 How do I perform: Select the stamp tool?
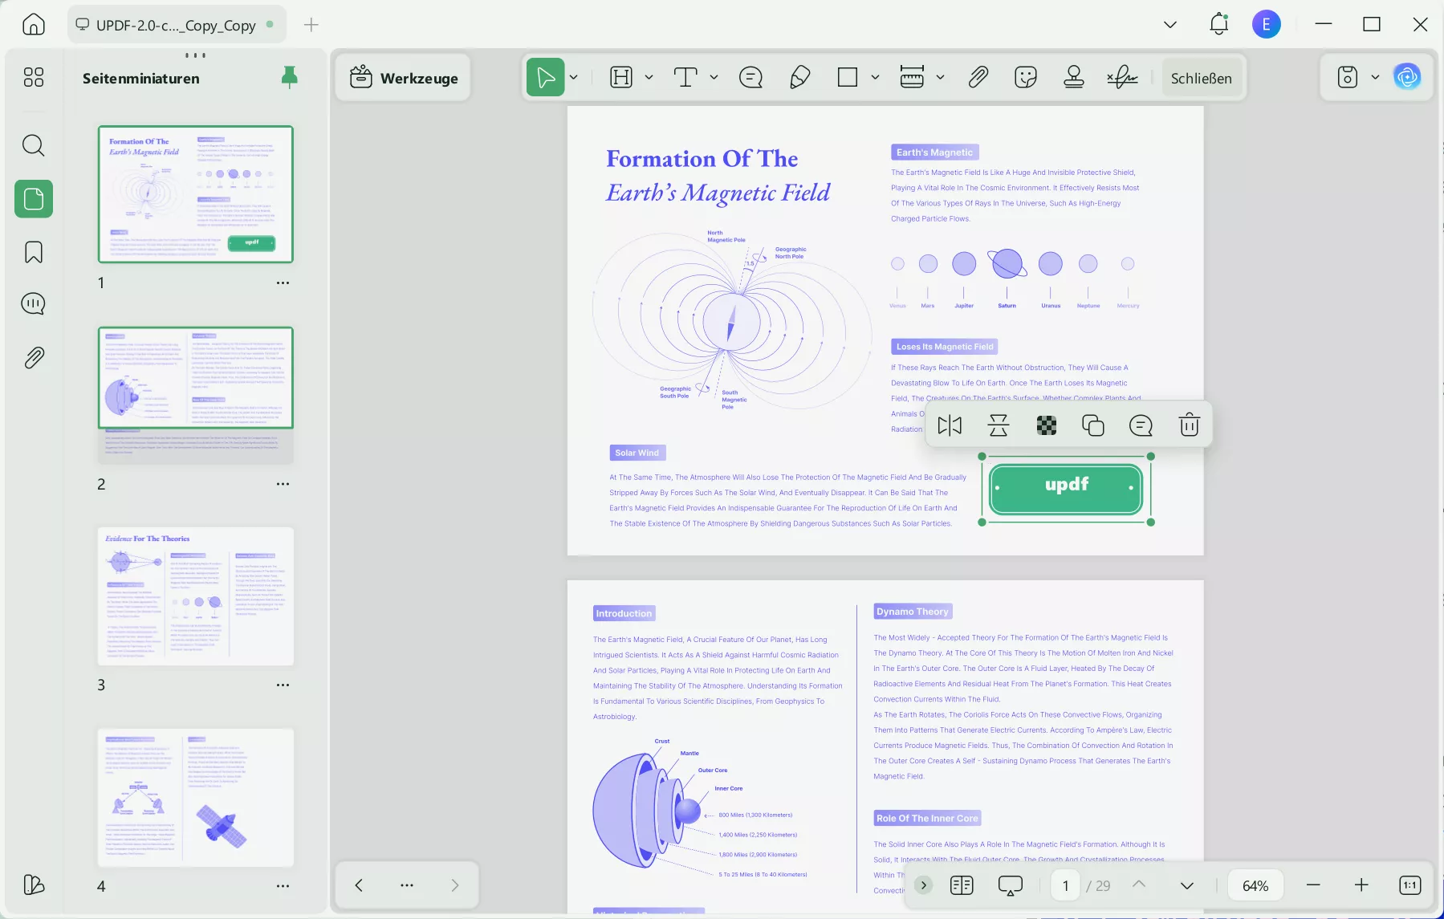point(1073,77)
